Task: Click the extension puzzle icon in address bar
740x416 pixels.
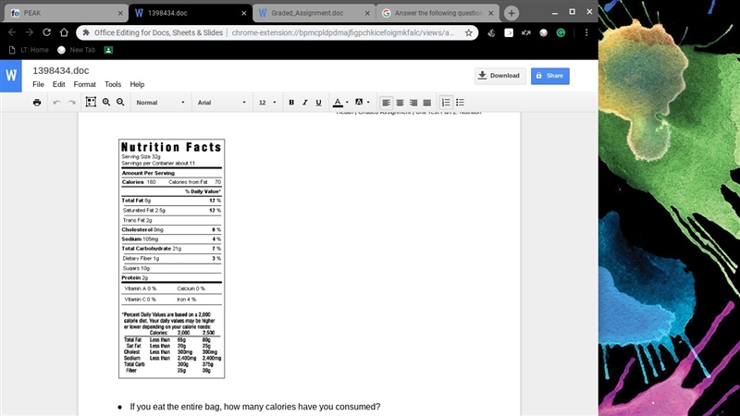Action: click(86, 32)
